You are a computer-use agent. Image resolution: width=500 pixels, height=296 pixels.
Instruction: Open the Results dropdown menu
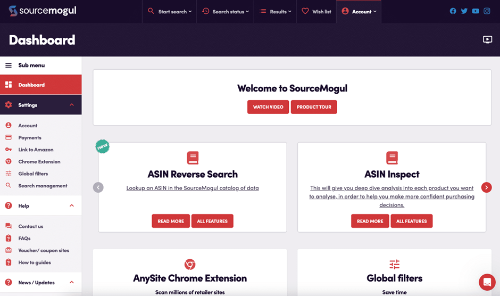pos(276,12)
